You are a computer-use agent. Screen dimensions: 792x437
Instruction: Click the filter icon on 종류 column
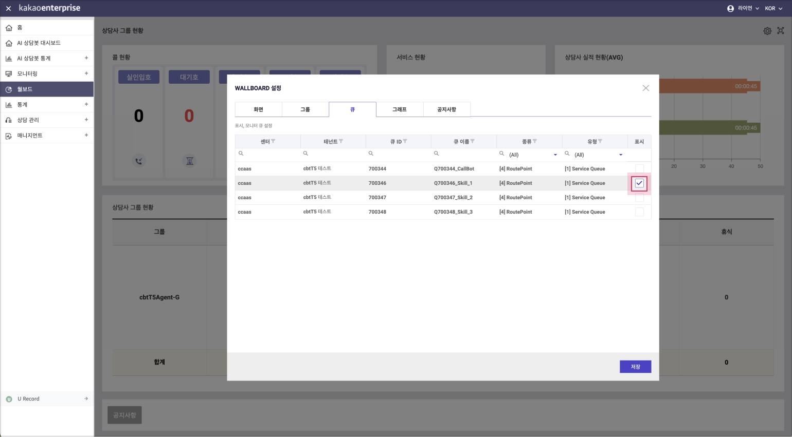[x=535, y=141]
